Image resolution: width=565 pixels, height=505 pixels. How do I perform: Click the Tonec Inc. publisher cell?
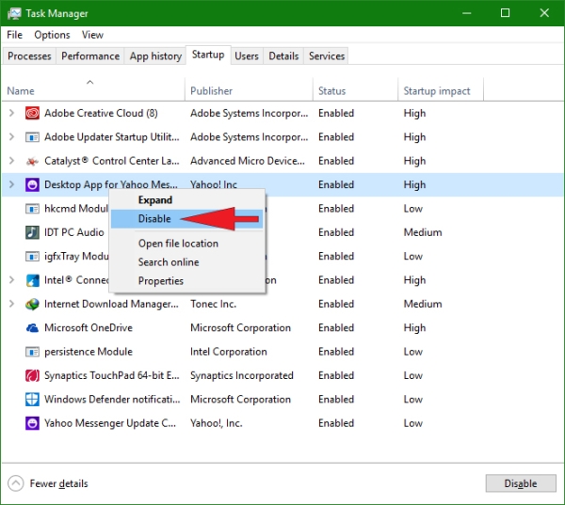click(214, 304)
